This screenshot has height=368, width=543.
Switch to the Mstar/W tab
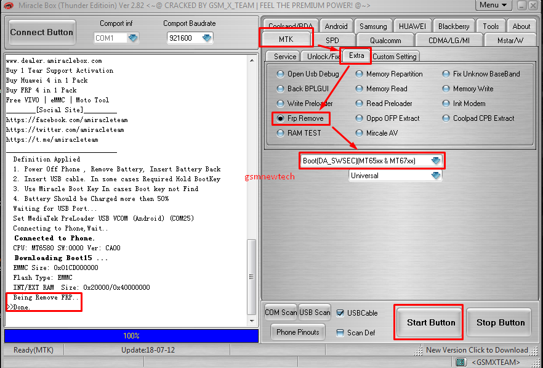coord(510,40)
